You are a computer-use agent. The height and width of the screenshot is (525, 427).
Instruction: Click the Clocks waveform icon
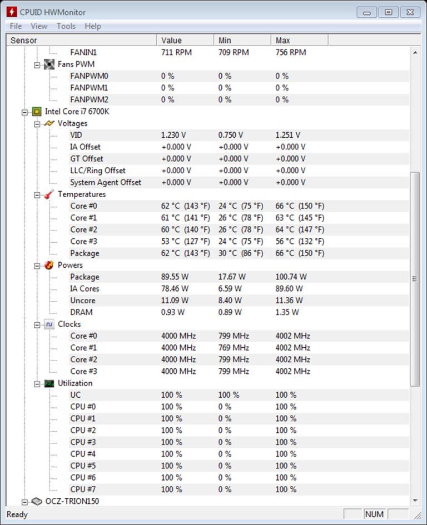click(49, 324)
